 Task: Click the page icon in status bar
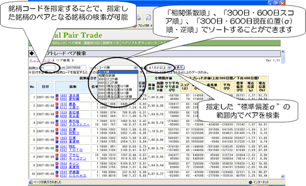(31, 182)
